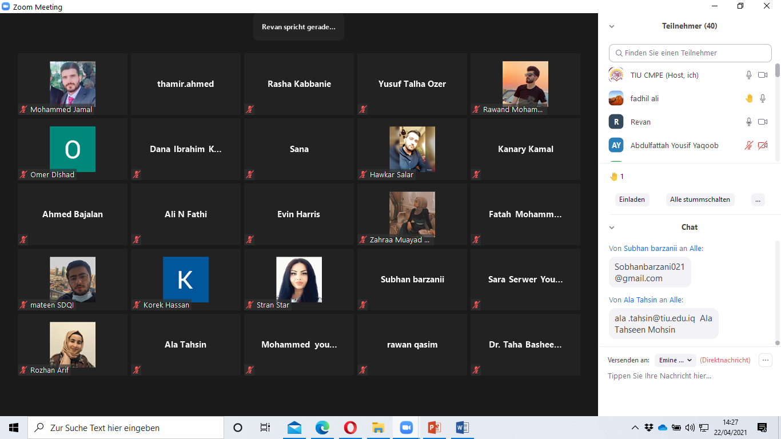Click the video camera icon beside Revan
Viewport: 781px width, 439px height.
coord(762,122)
